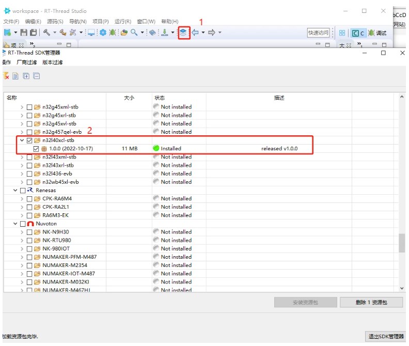
Task: Check the Renesas vendor checkbox
Action: click(23, 191)
